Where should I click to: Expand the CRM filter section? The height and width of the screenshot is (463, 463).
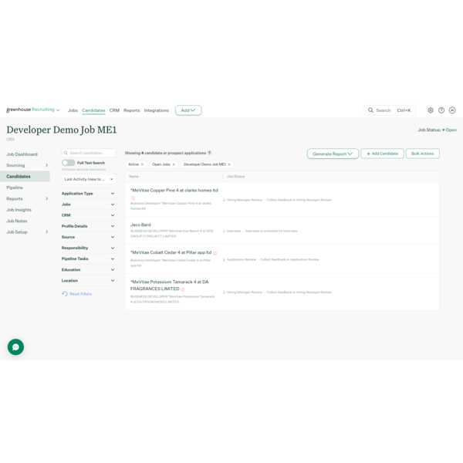point(88,215)
